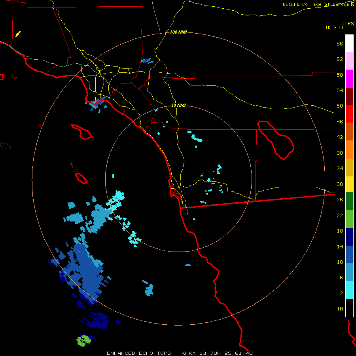Screen dimensions: 356x356
Task: Click the '50' legend value
Action: 340,106
